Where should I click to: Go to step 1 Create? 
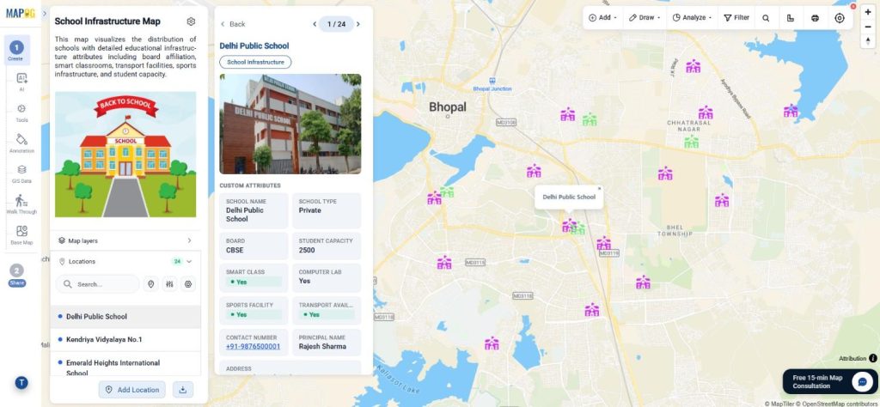click(x=16, y=50)
